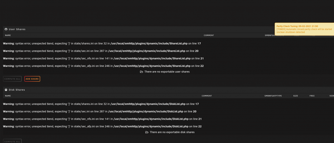Select the Disk Shares section title
334x143 pixels.
[x=17, y=90]
